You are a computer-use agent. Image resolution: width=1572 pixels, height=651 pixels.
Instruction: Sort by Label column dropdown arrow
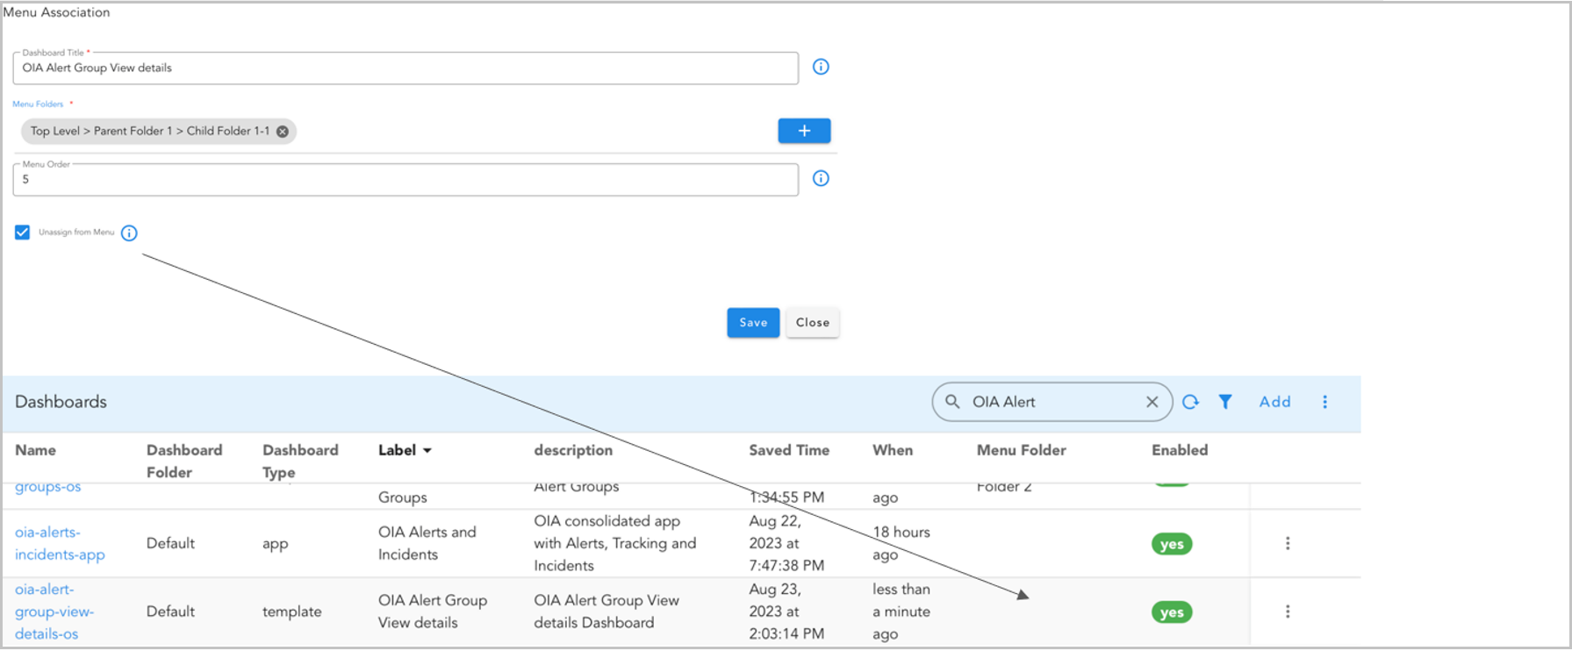point(427,451)
